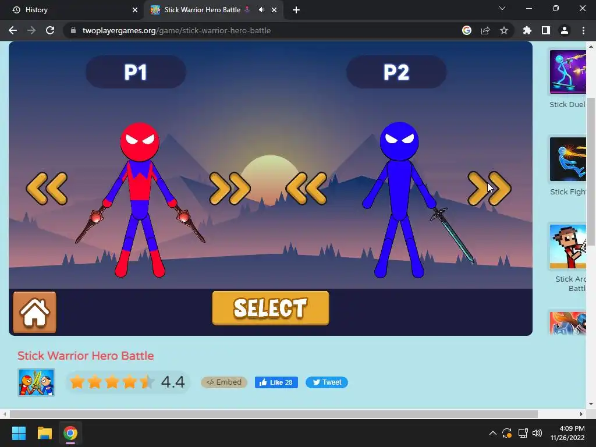Rate the game five stars
This screenshot has width=596, height=447.
coord(147,382)
